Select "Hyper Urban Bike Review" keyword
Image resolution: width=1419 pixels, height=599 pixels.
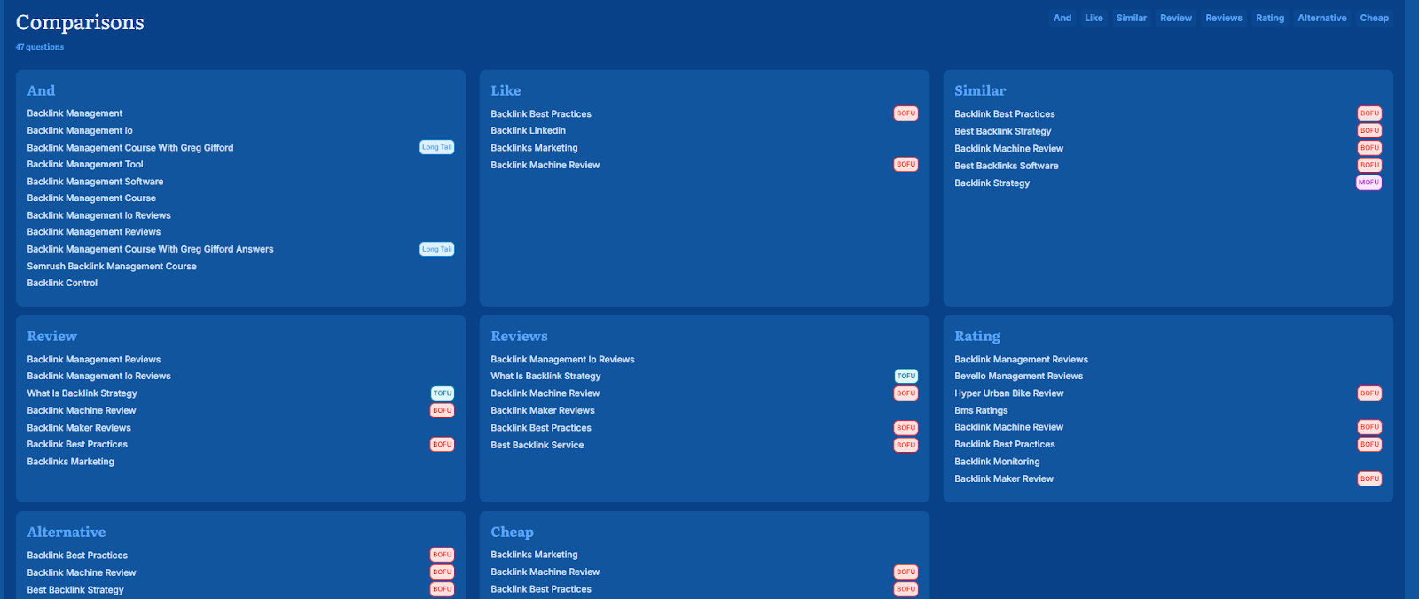pyautogui.click(x=1008, y=393)
